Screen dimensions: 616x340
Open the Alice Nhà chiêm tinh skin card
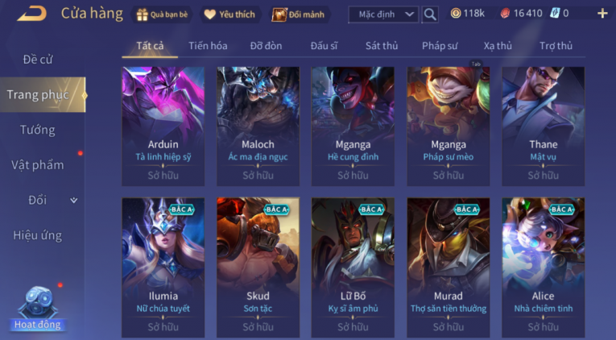[x=544, y=267]
